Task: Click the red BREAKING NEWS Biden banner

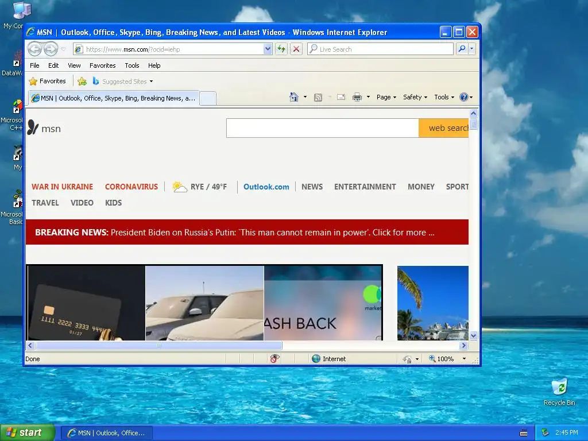Action: 247,232
